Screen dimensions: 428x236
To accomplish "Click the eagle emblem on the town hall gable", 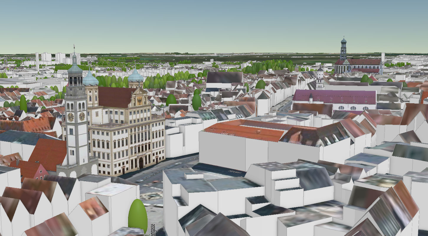I will click(140, 101).
